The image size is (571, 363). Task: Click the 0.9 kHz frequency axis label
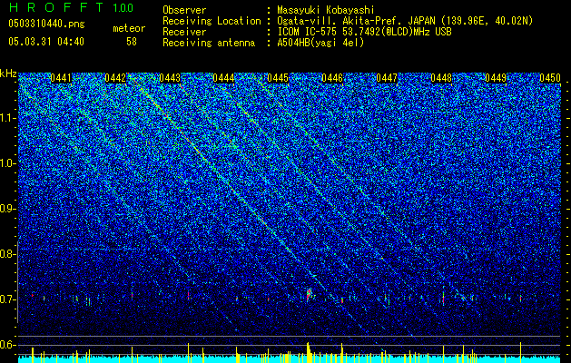pos(7,209)
